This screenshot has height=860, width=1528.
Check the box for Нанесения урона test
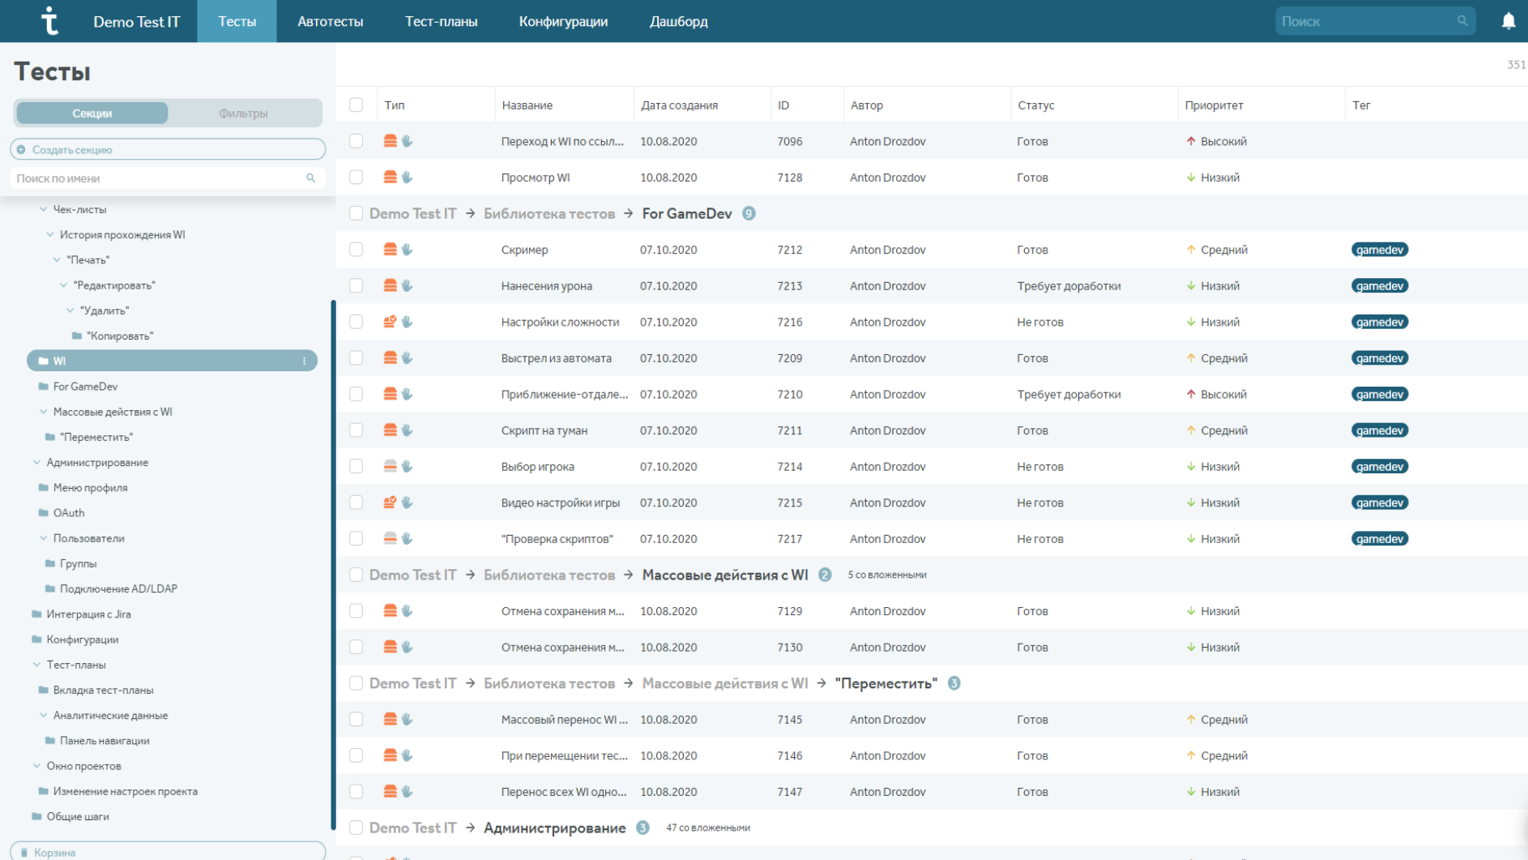coord(356,286)
